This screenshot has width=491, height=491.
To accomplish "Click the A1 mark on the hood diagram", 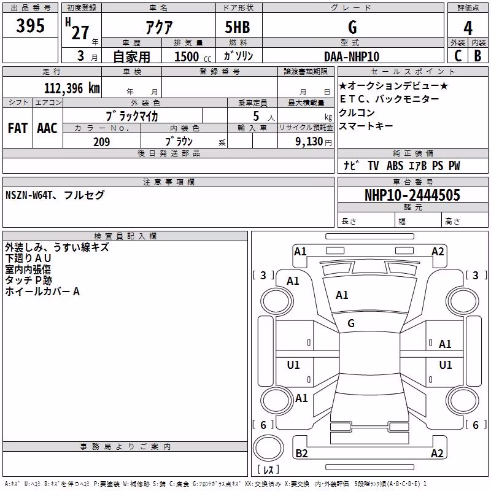I will click(342, 295).
